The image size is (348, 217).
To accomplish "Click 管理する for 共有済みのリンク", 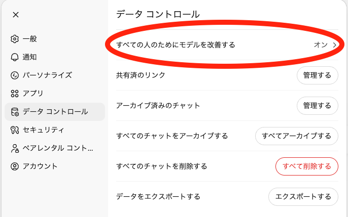I will (317, 75).
